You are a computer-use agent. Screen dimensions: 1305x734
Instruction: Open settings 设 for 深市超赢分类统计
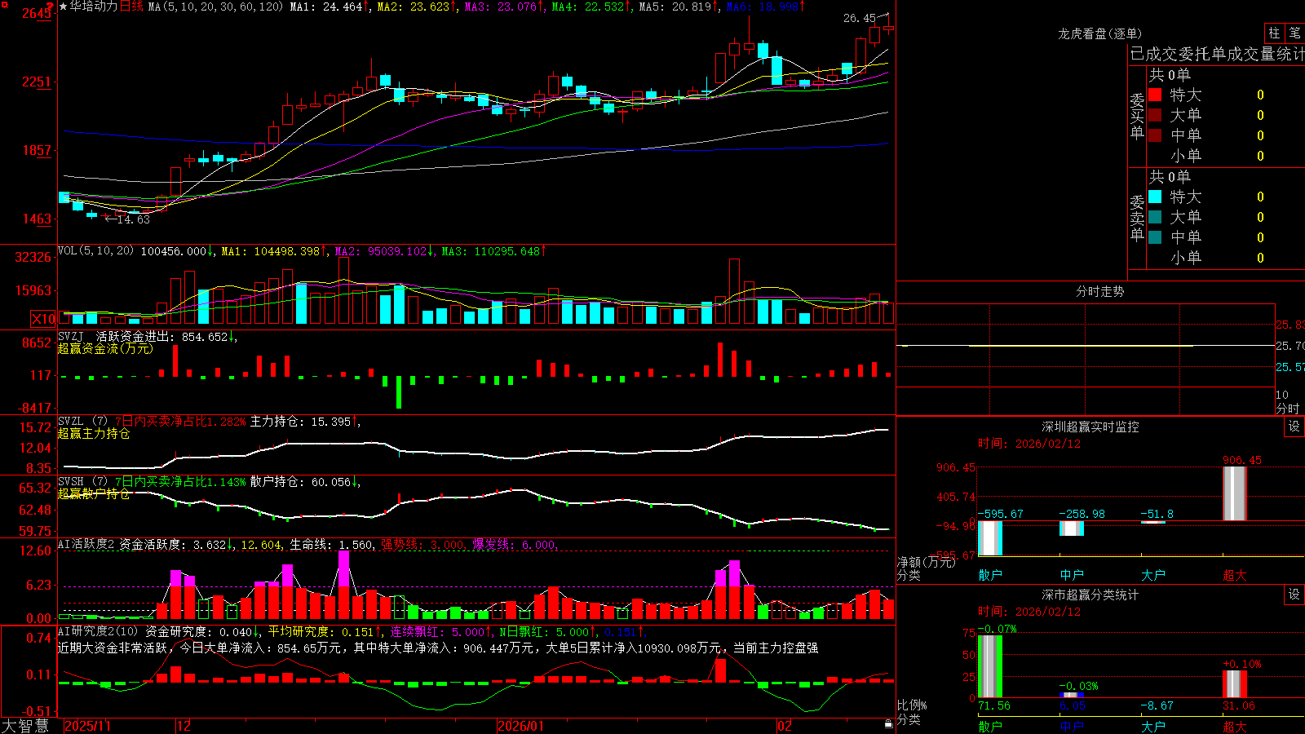[1294, 595]
